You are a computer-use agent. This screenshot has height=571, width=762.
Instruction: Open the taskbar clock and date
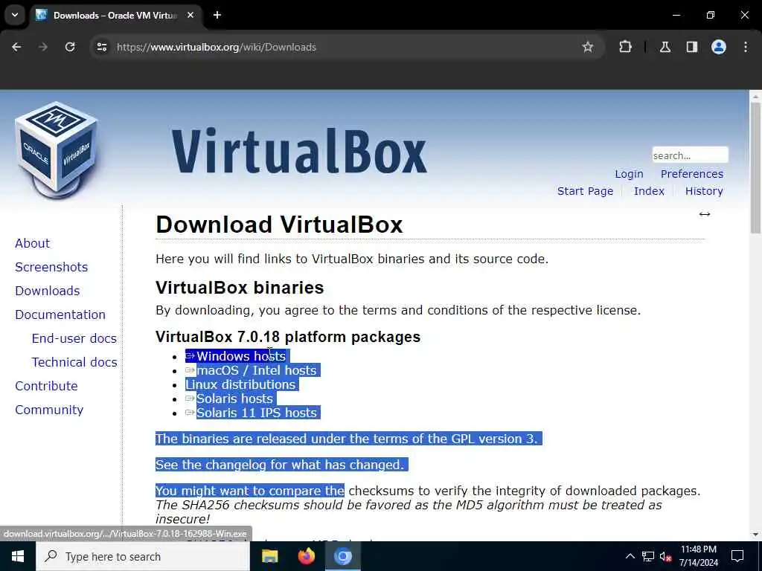click(698, 556)
